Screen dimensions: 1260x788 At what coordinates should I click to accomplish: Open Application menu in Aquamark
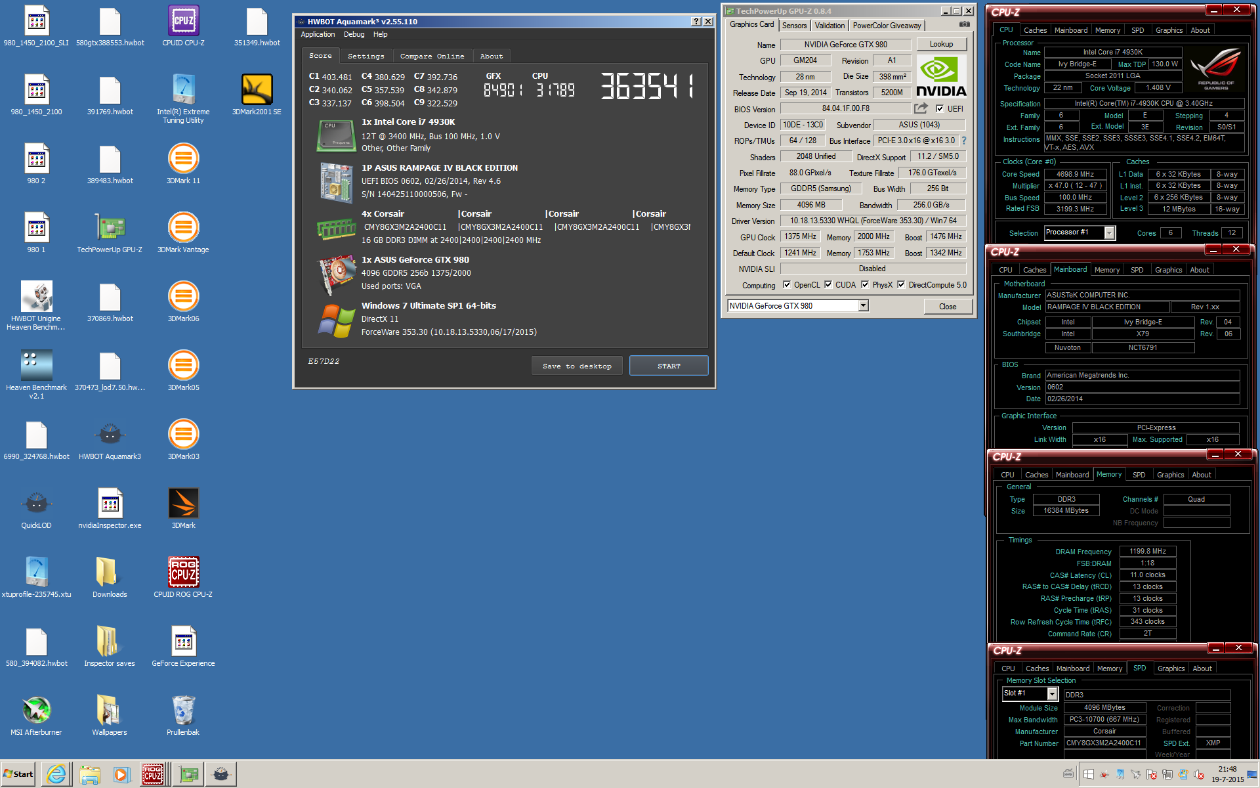pyautogui.click(x=318, y=34)
